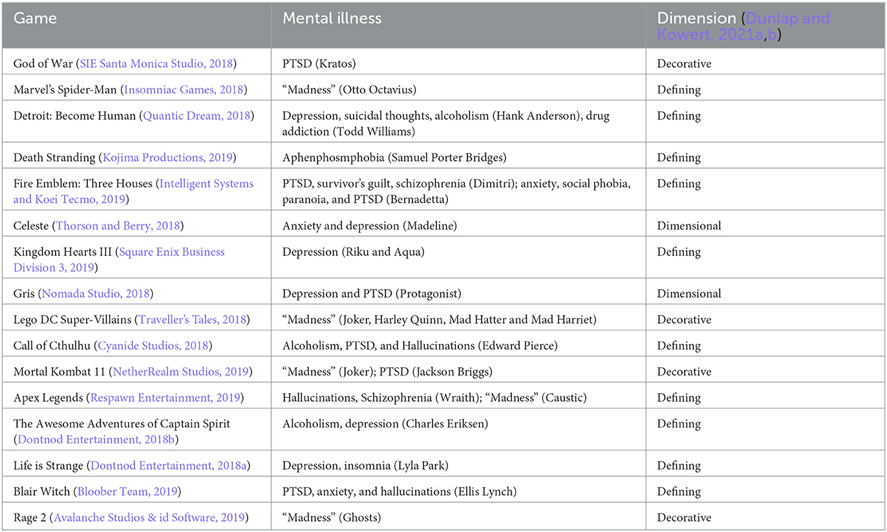Click 'Depression, insomnia (Lyla Park)' cell

(x=365, y=465)
